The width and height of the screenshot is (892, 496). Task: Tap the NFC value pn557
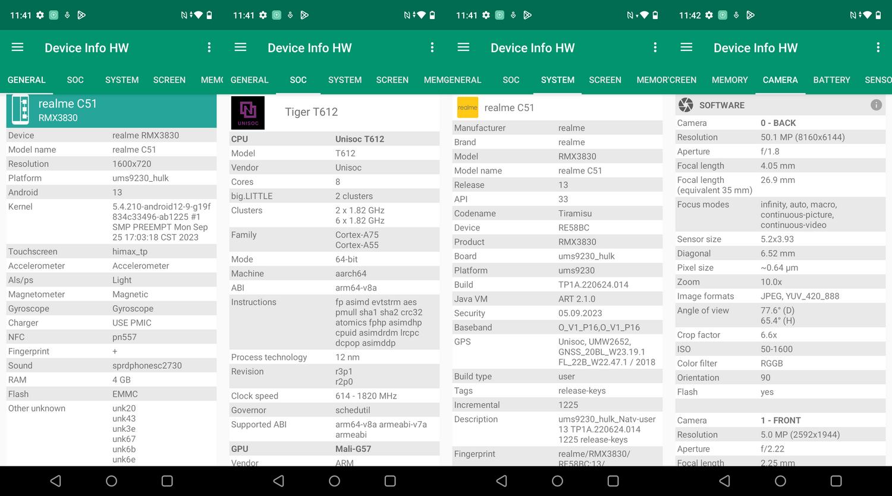(x=124, y=337)
